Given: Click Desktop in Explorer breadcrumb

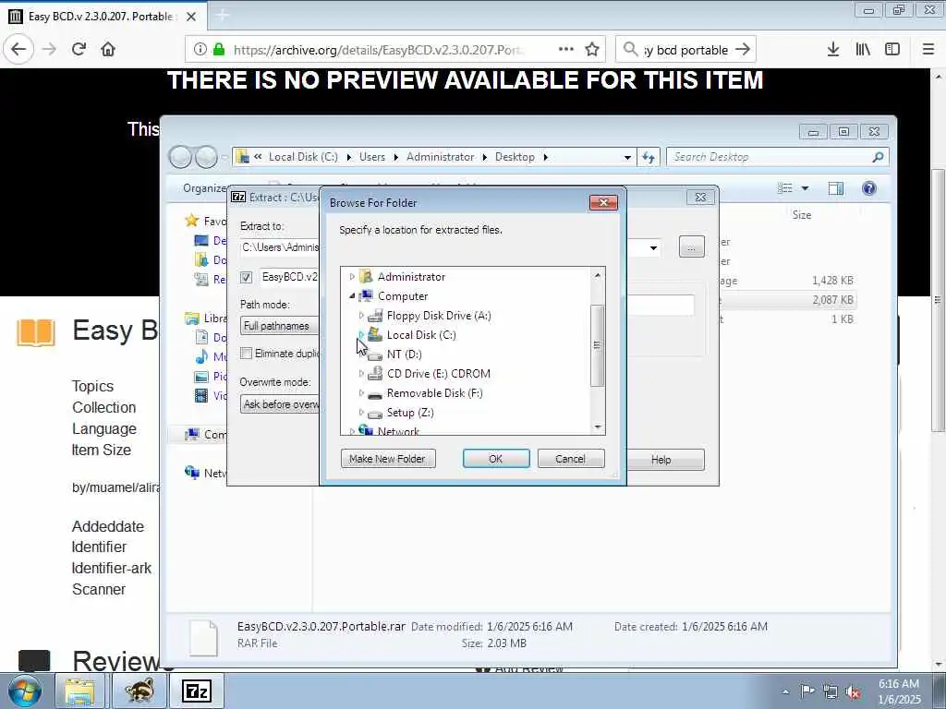Looking at the screenshot, I should pos(515,157).
